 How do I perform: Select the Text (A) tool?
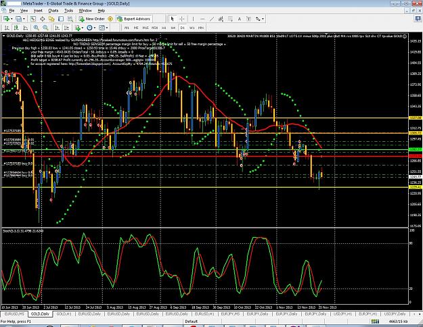(240, 19)
